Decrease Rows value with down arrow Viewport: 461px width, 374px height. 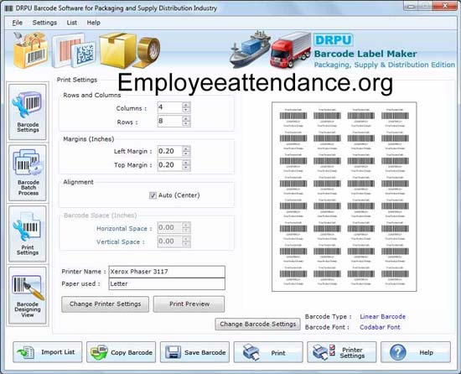click(x=186, y=124)
